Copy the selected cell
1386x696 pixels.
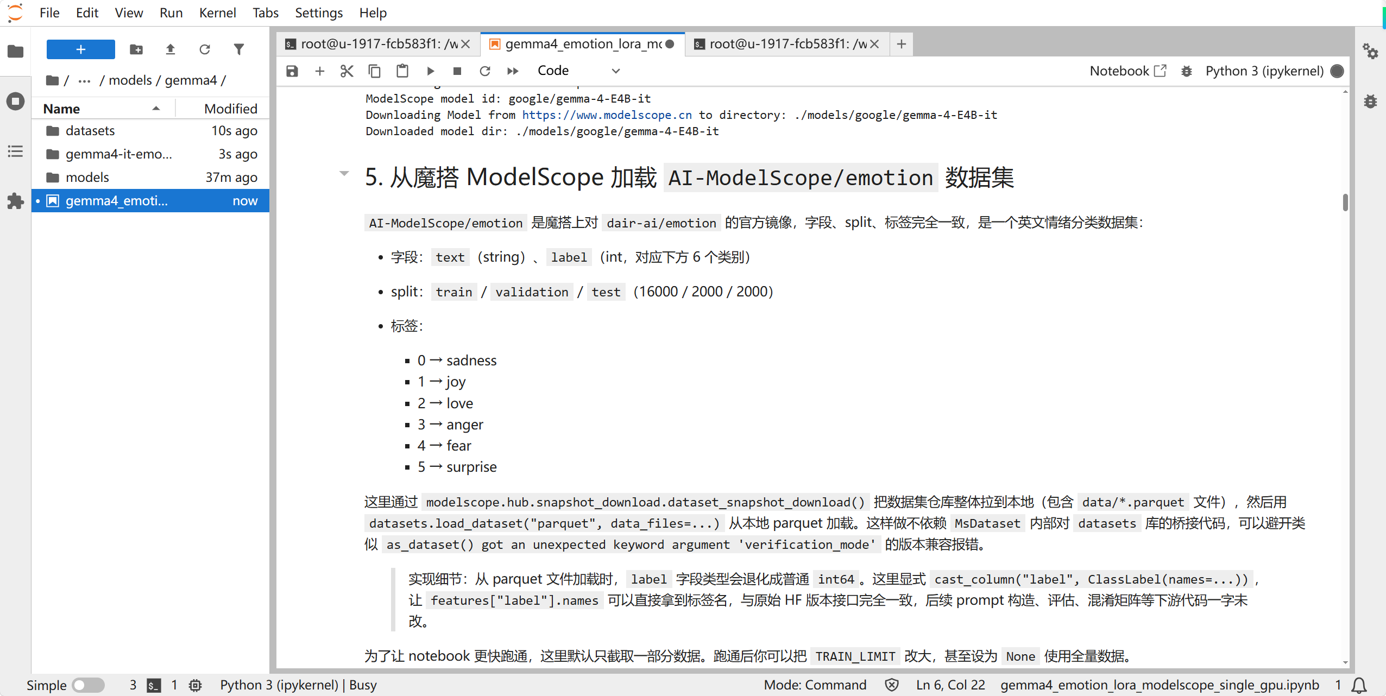[374, 71]
